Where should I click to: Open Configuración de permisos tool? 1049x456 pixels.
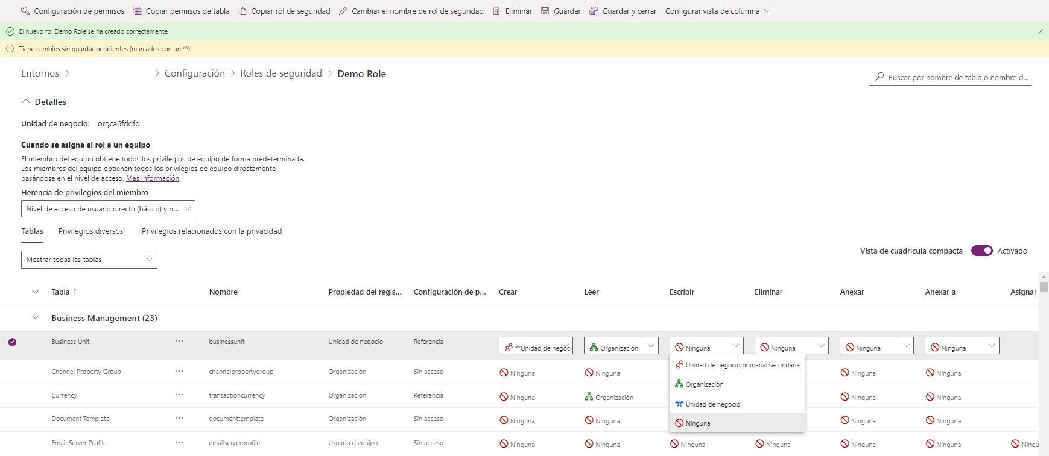[25, 11]
